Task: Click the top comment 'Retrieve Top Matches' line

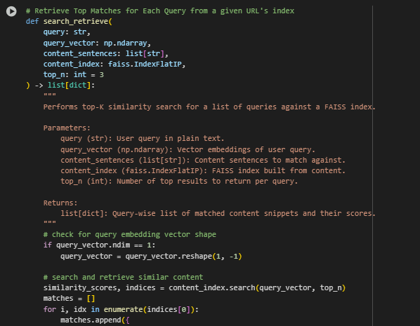Action: tap(160, 11)
